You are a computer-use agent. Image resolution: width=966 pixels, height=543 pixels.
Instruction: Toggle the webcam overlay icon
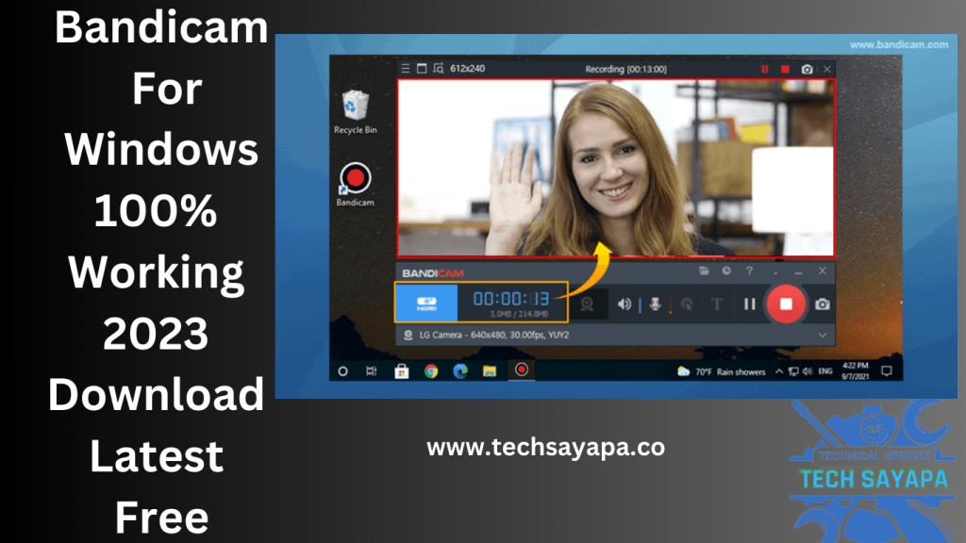tap(587, 304)
